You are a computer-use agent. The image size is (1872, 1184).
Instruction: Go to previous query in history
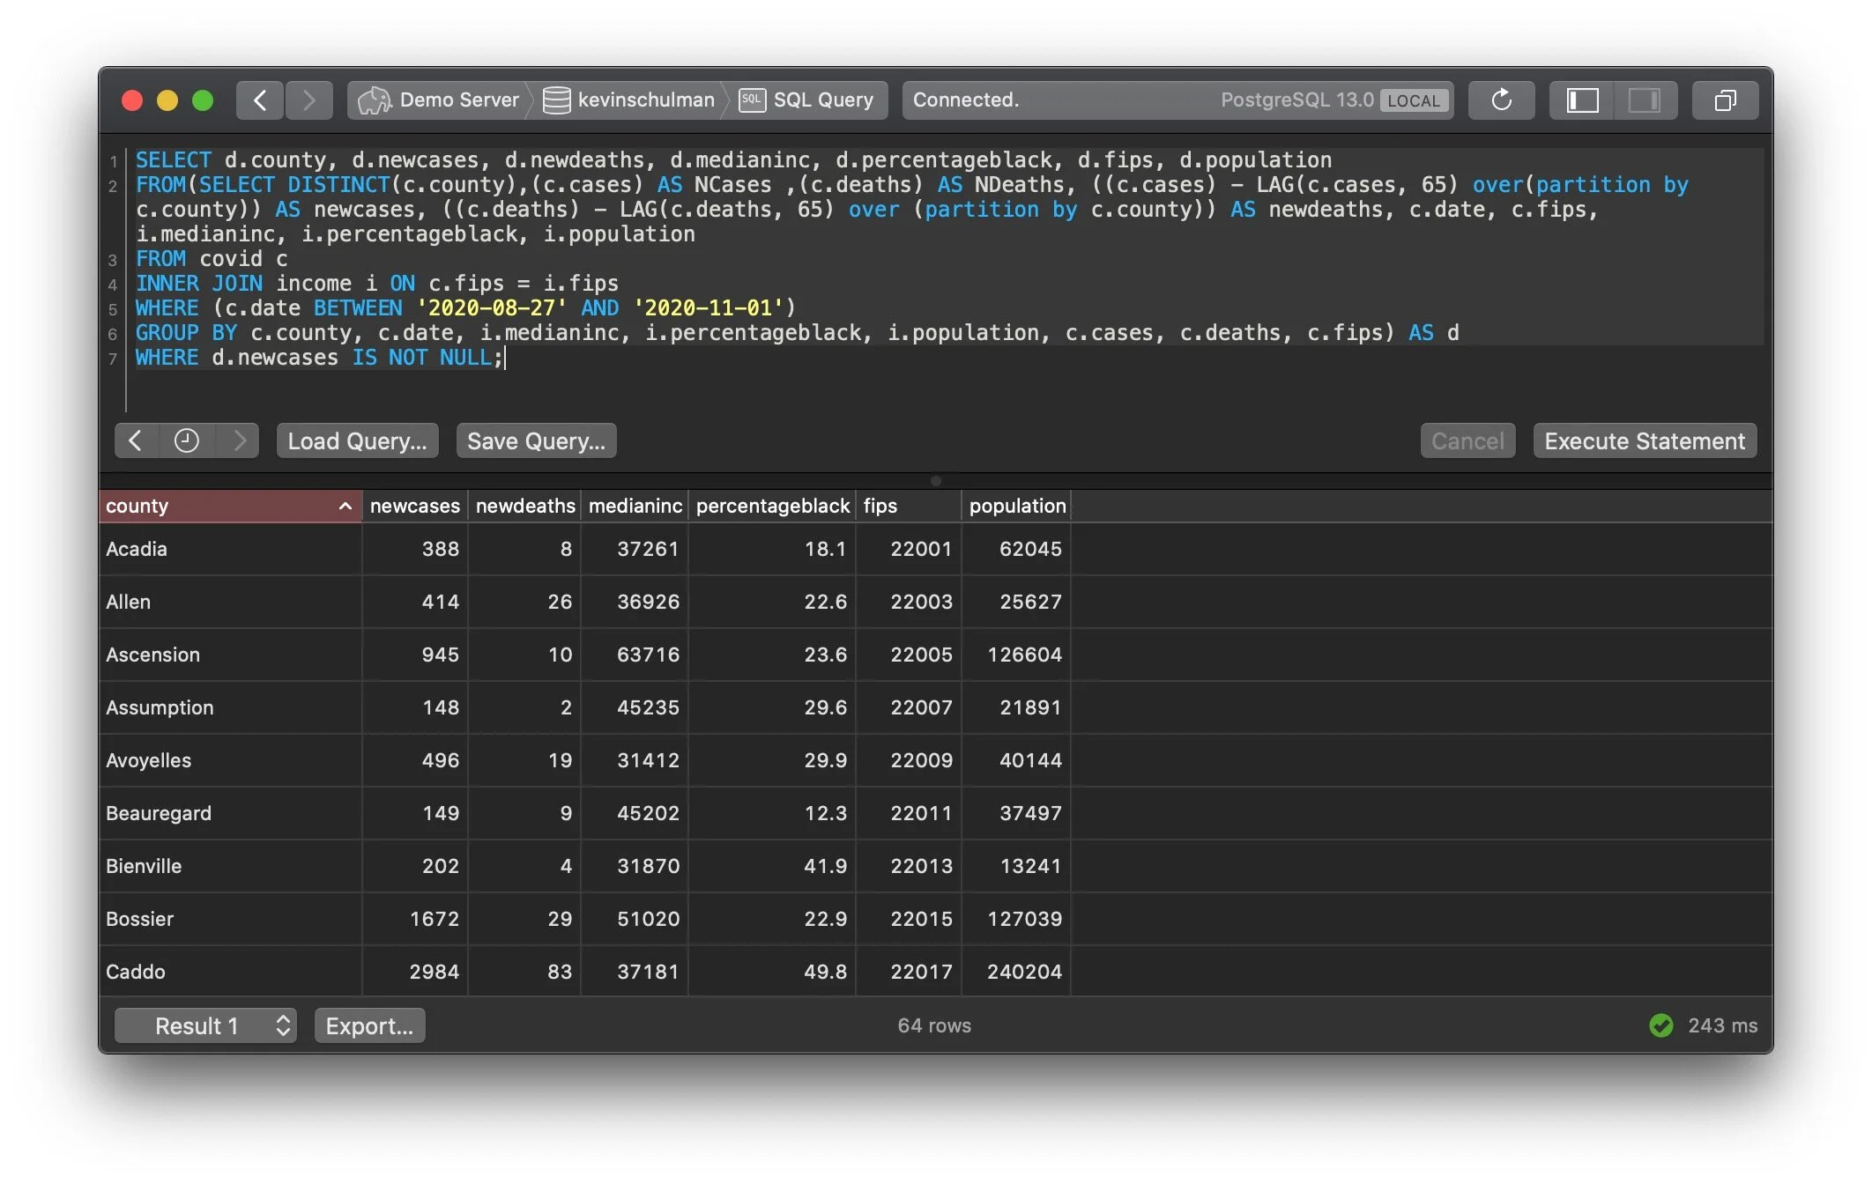click(x=136, y=440)
